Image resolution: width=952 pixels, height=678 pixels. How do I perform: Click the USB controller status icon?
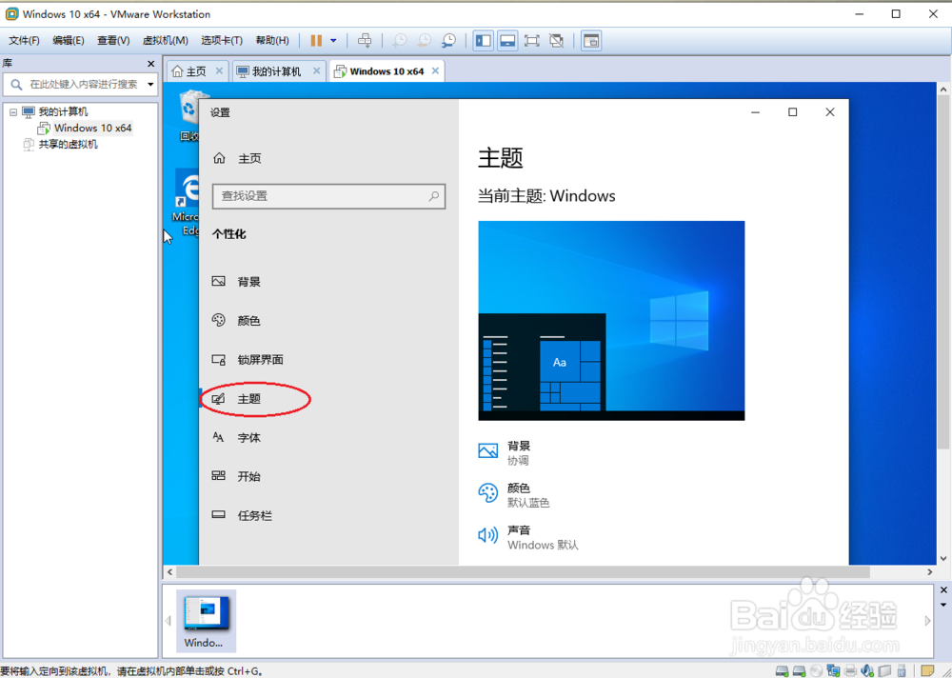point(902,670)
